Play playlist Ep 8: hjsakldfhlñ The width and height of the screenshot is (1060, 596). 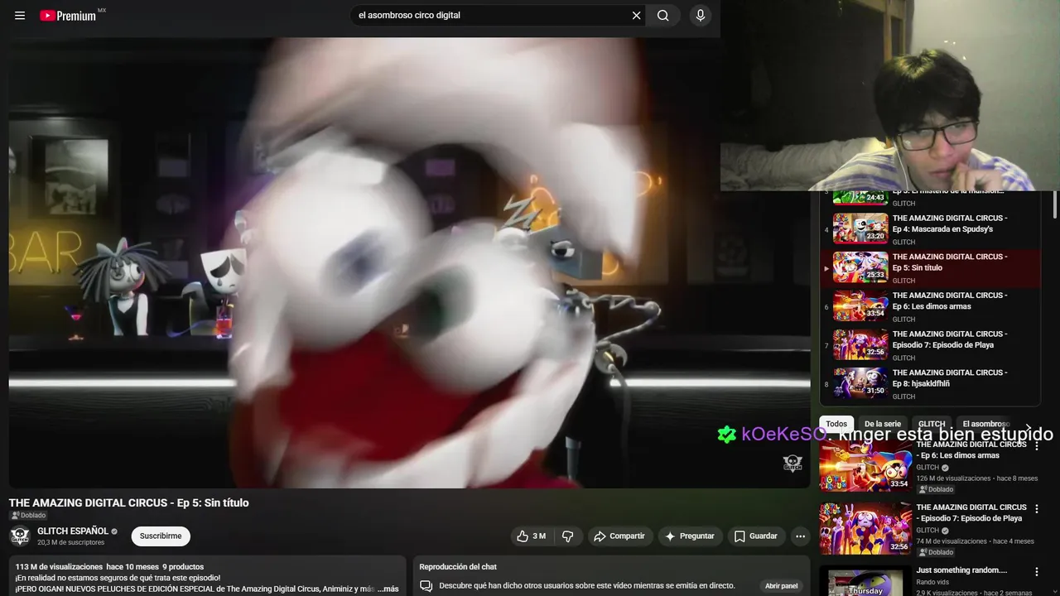(x=930, y=383)
